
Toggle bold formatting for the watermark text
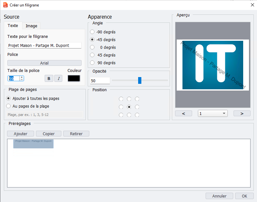point(49,78)
